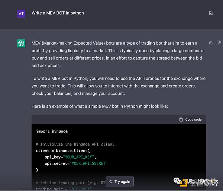Click the thumbs up feedback icon
This screenshot has height=191, width=223.
point(211,42)
